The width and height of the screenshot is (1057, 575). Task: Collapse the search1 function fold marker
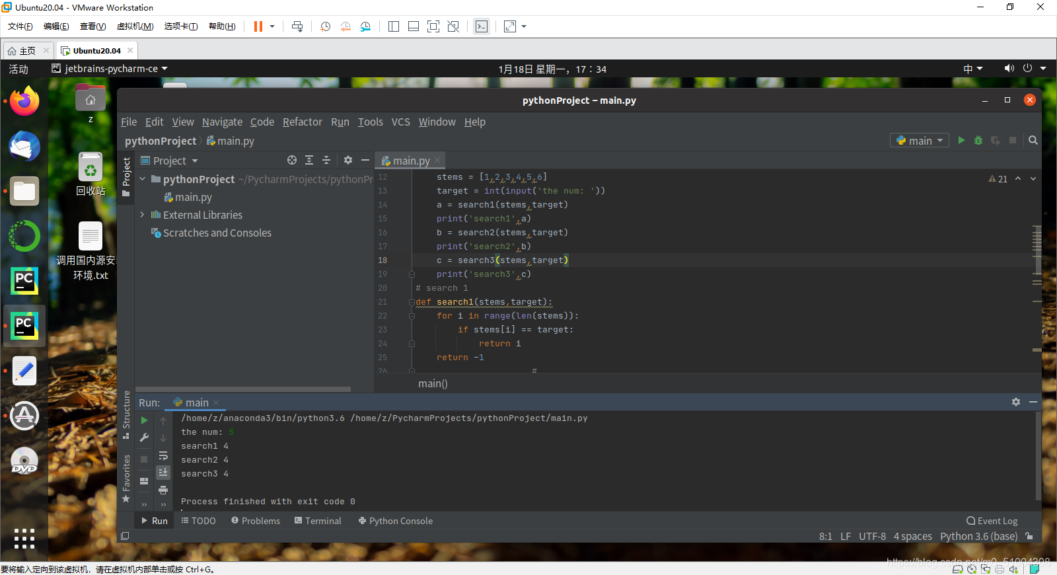[x=411, y=302]
